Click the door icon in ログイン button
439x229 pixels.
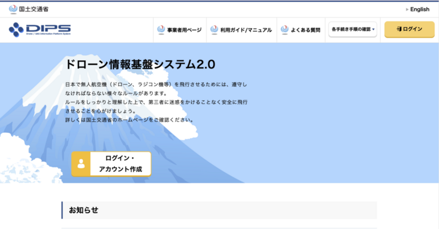(x=398, y=29)
